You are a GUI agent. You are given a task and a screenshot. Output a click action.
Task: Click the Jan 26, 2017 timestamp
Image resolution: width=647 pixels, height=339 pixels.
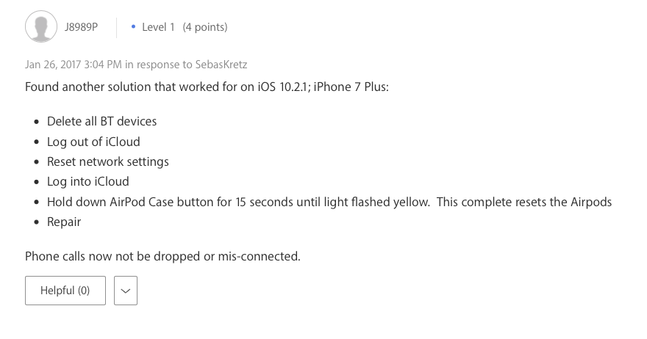[x=74, y=65]
